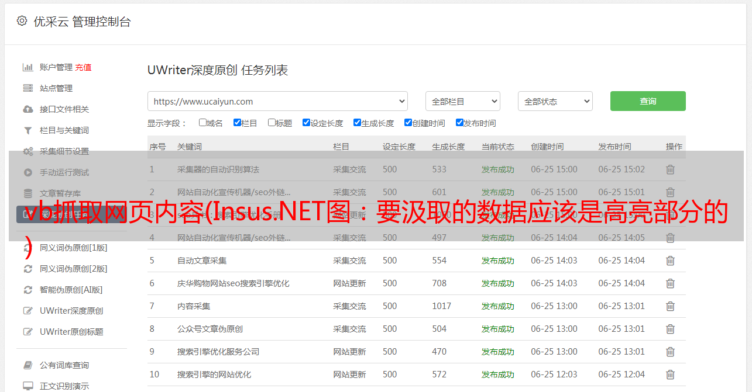This screenshot has width=752, height=392.
Task: Click keyword 庆华购物网站seo搜索引擎优化 in row 6
Action: (233, 283)
